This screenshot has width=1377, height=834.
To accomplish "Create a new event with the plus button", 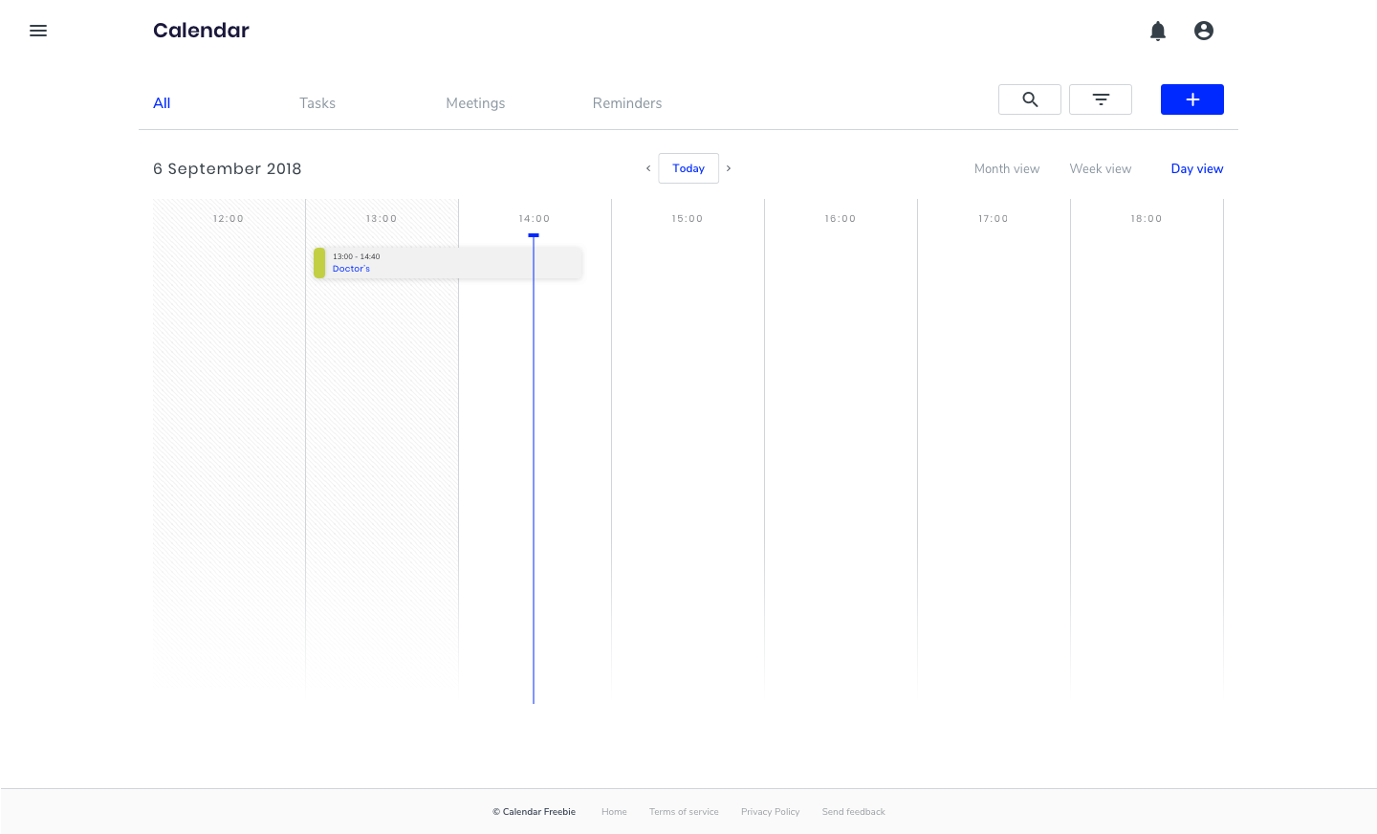I will [x=1191, y=99].
